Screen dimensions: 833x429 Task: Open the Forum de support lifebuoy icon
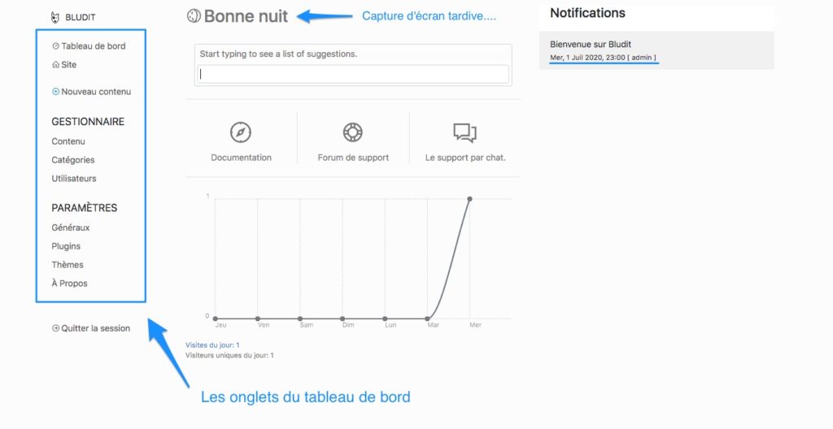353,132
